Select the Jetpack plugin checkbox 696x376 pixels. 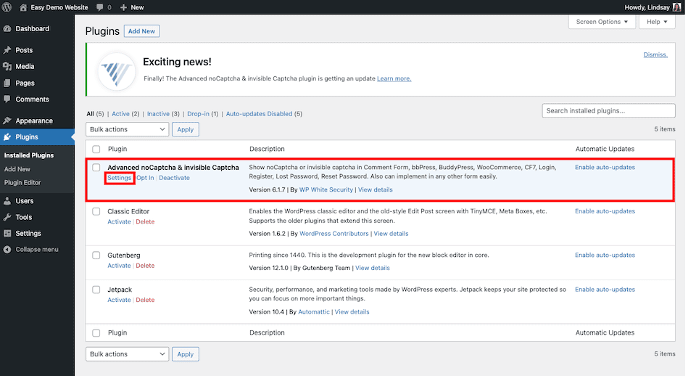(96, 290)
